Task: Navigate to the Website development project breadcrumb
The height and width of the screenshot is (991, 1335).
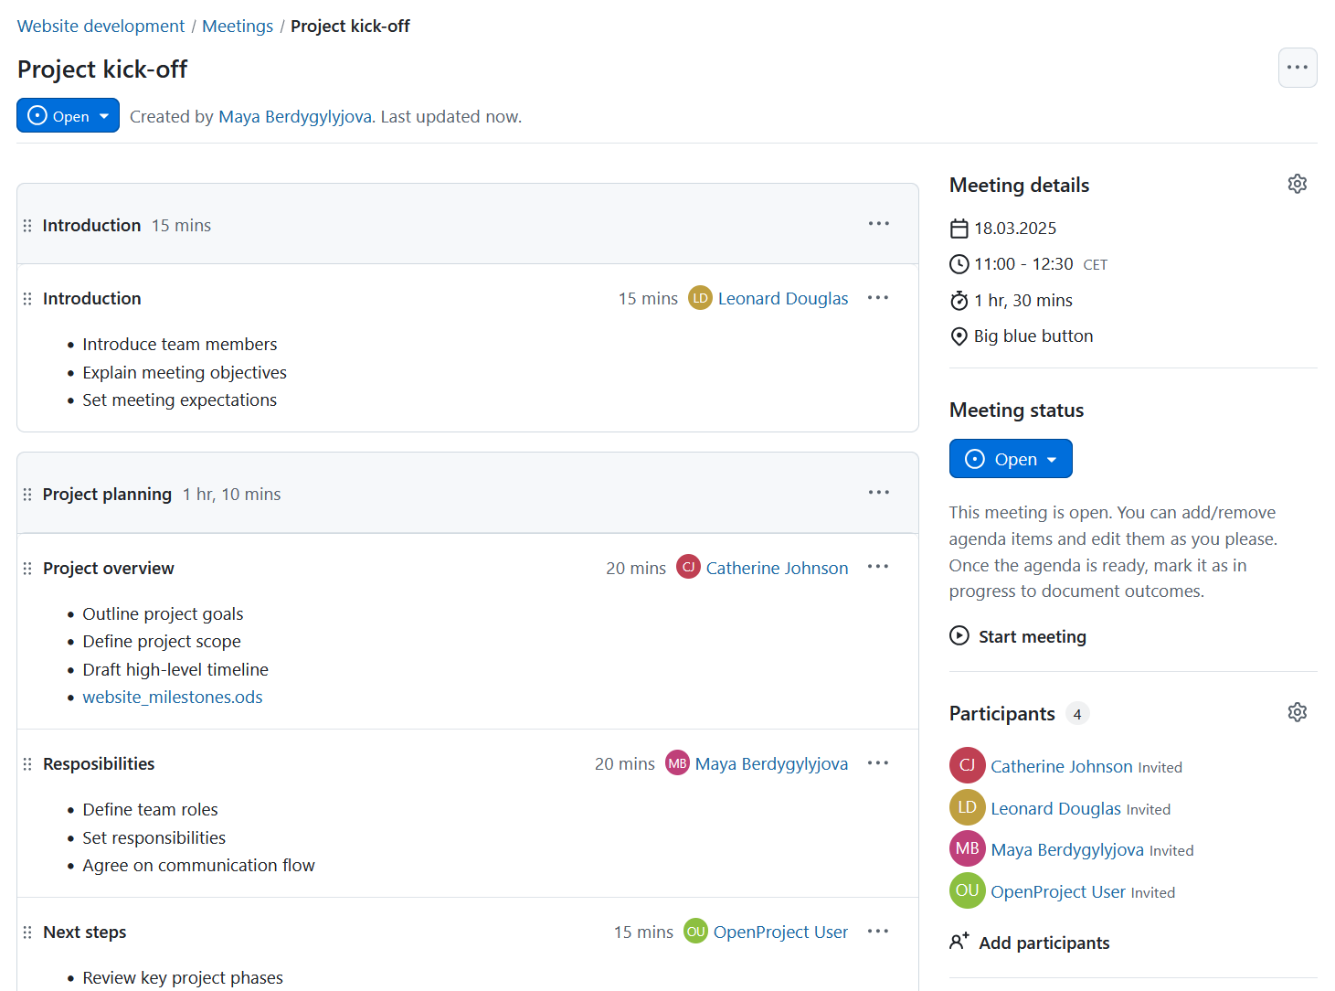Action: point(101,26)
